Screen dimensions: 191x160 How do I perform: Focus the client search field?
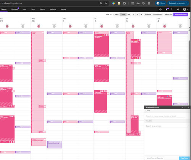tap(165, 116)
